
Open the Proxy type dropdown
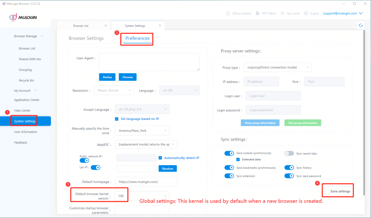pyautogui.click(x=278, y=67)
